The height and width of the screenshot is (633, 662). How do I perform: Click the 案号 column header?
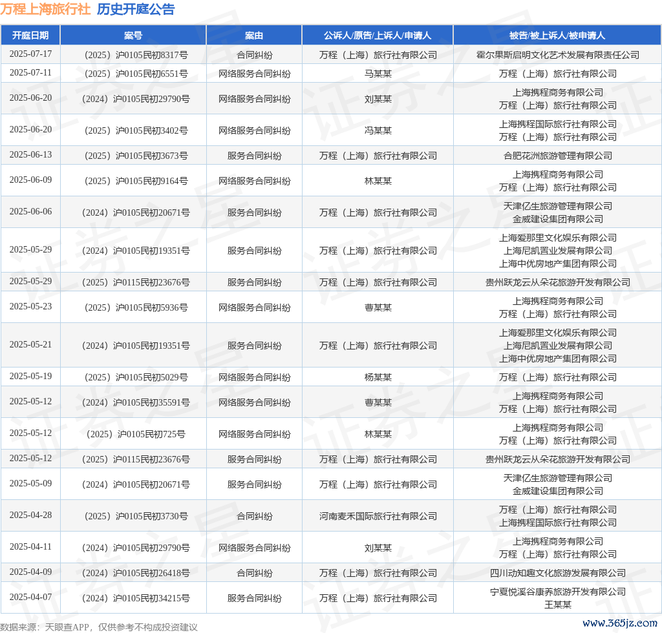(133, 36)
